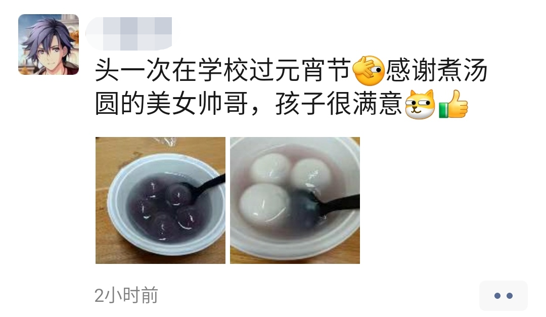
Task: Click the largest white tangyuan ball
Action: pos(265,203)
